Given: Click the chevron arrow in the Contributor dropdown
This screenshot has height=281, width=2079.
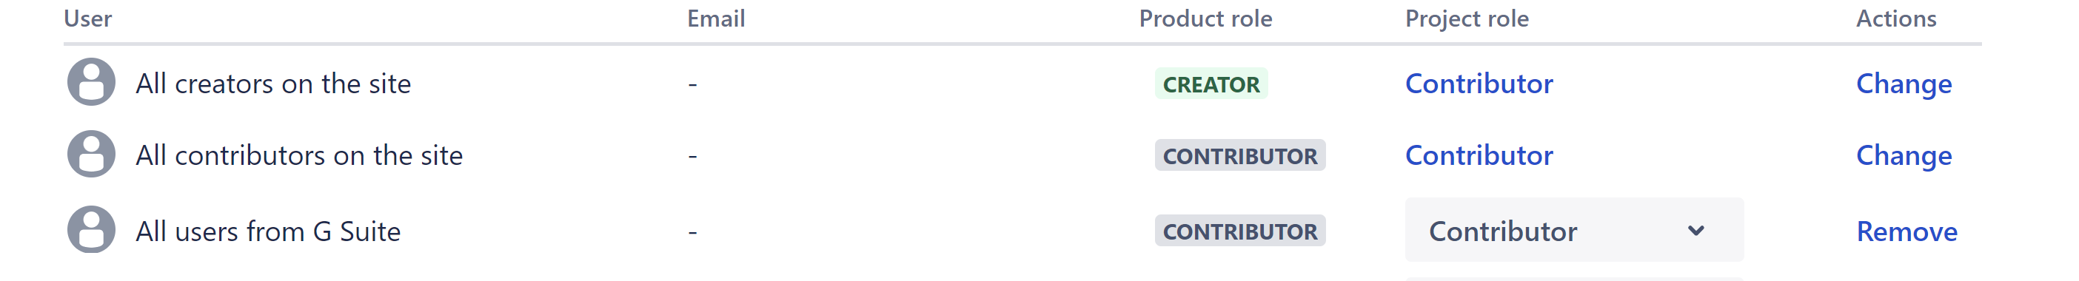Looking at the screenshot, I should (1695, 231).
